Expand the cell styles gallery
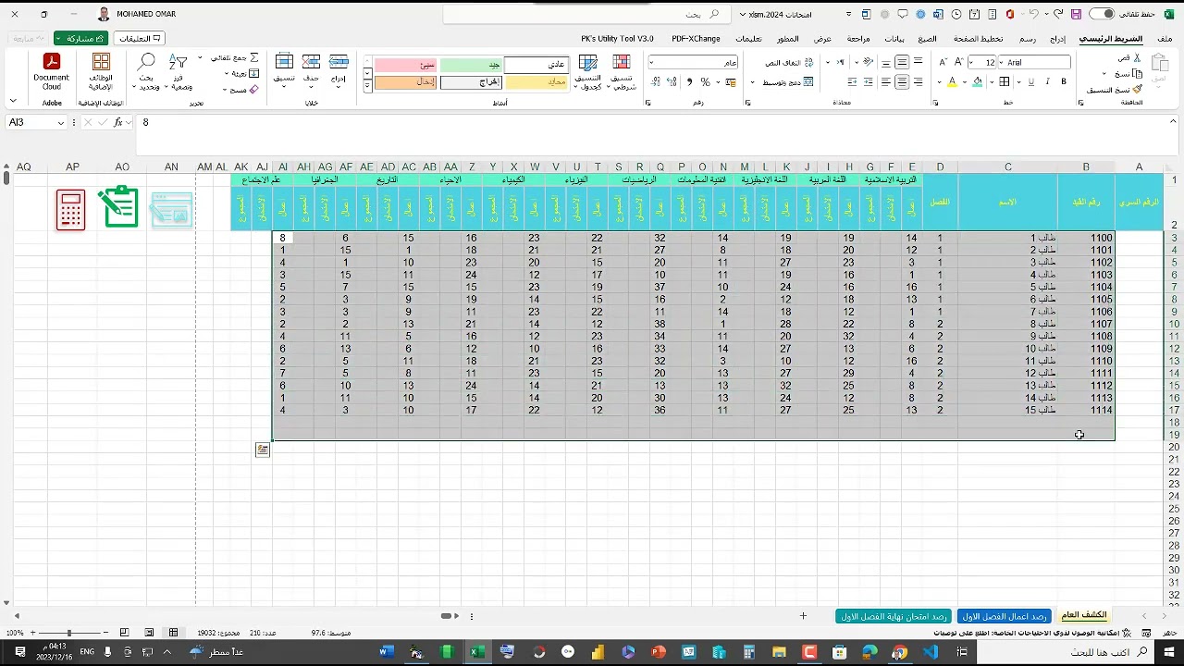Screen dimensions: 1184x666 367,86
